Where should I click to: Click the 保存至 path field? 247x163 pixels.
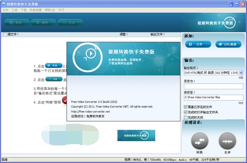[x=213, y=97]
